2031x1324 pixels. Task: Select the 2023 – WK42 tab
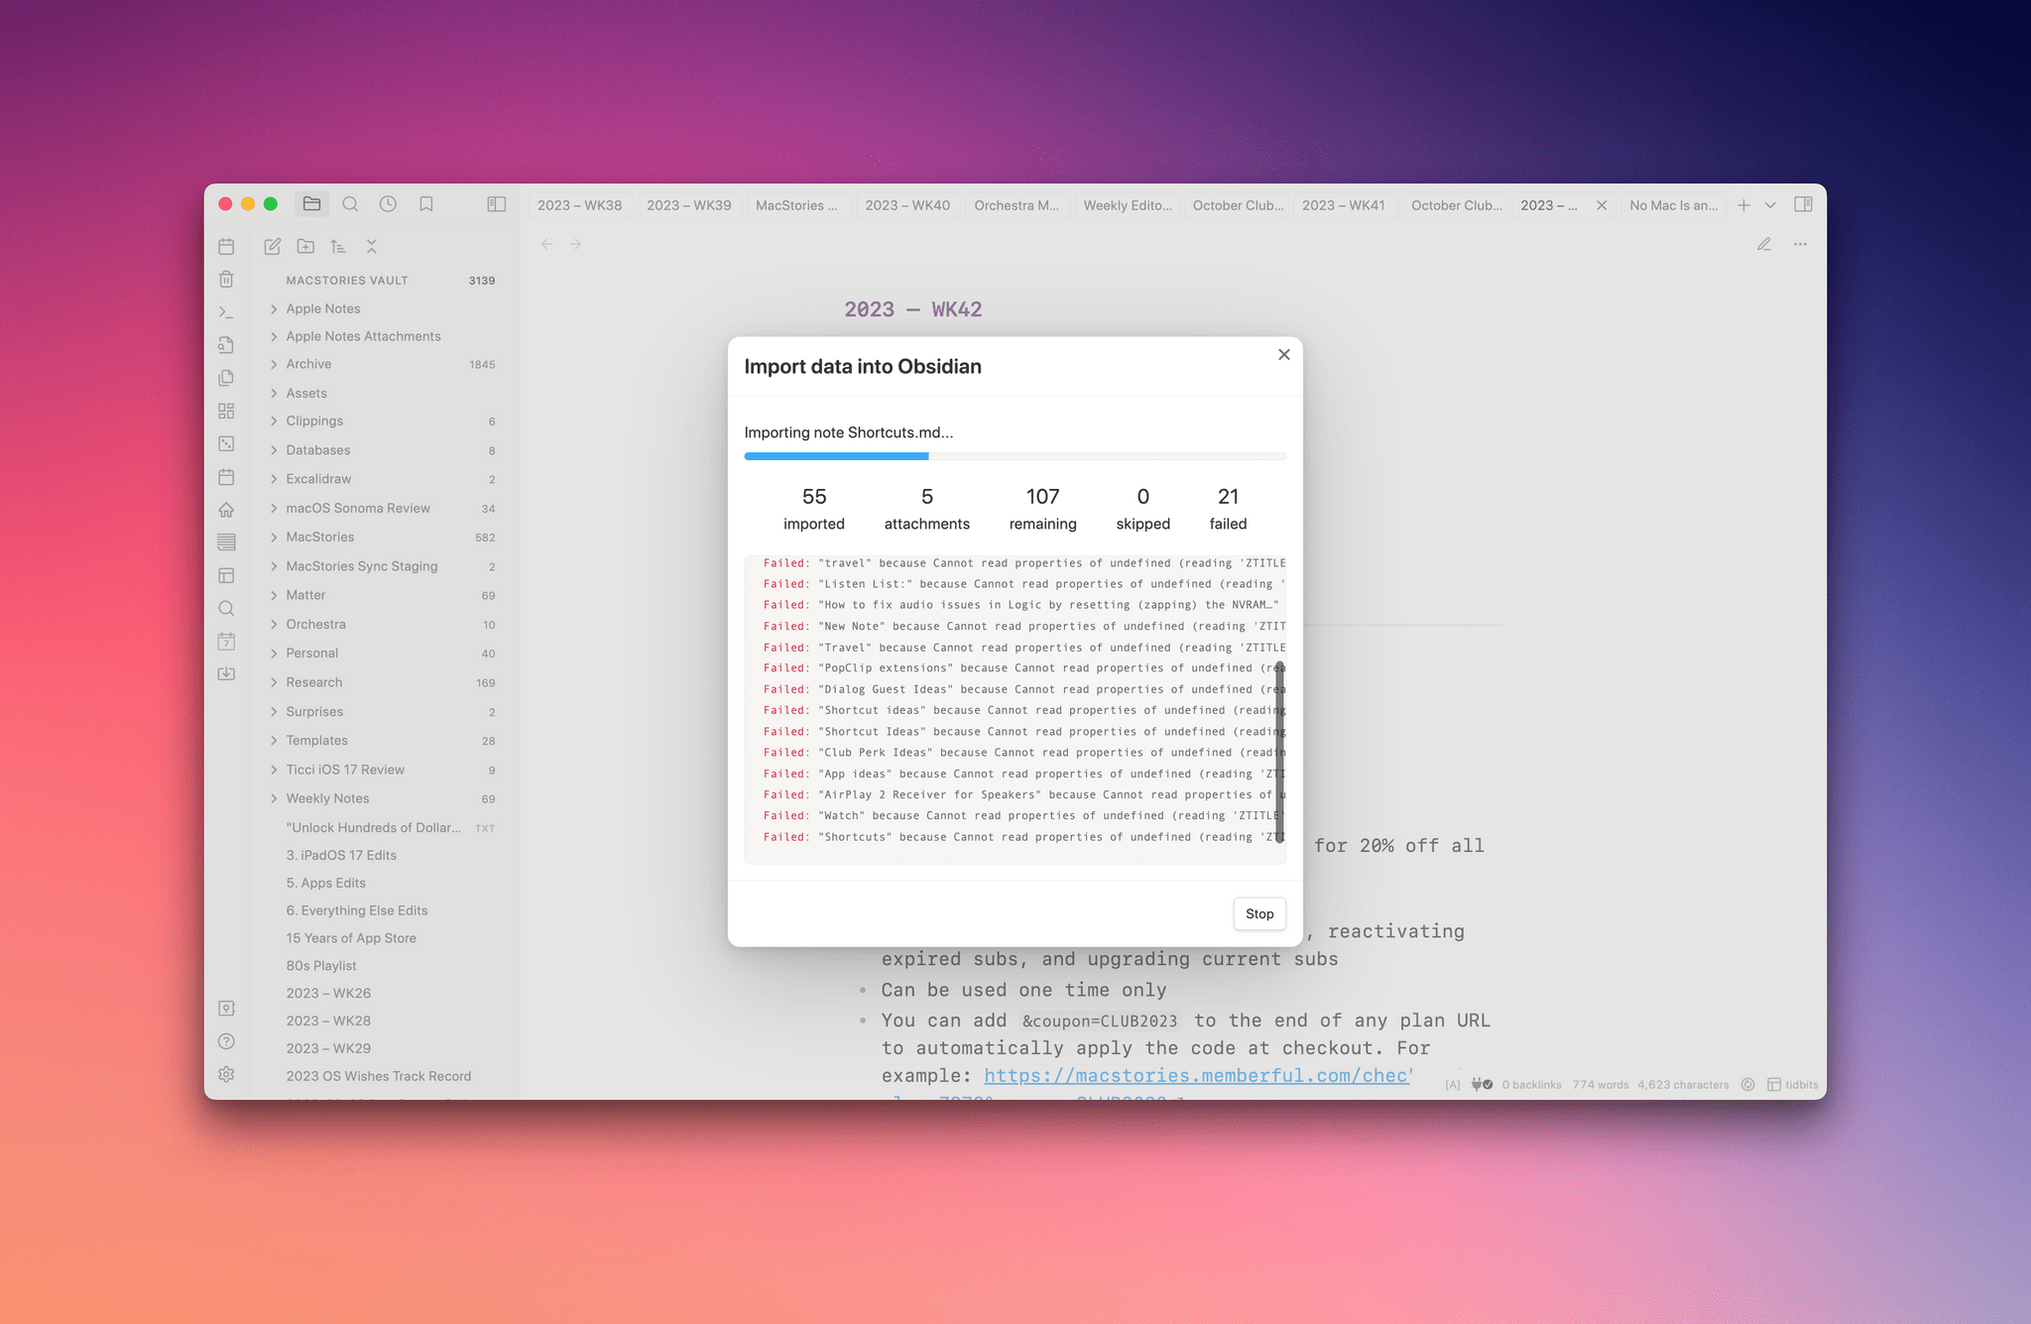(1551, 204)
